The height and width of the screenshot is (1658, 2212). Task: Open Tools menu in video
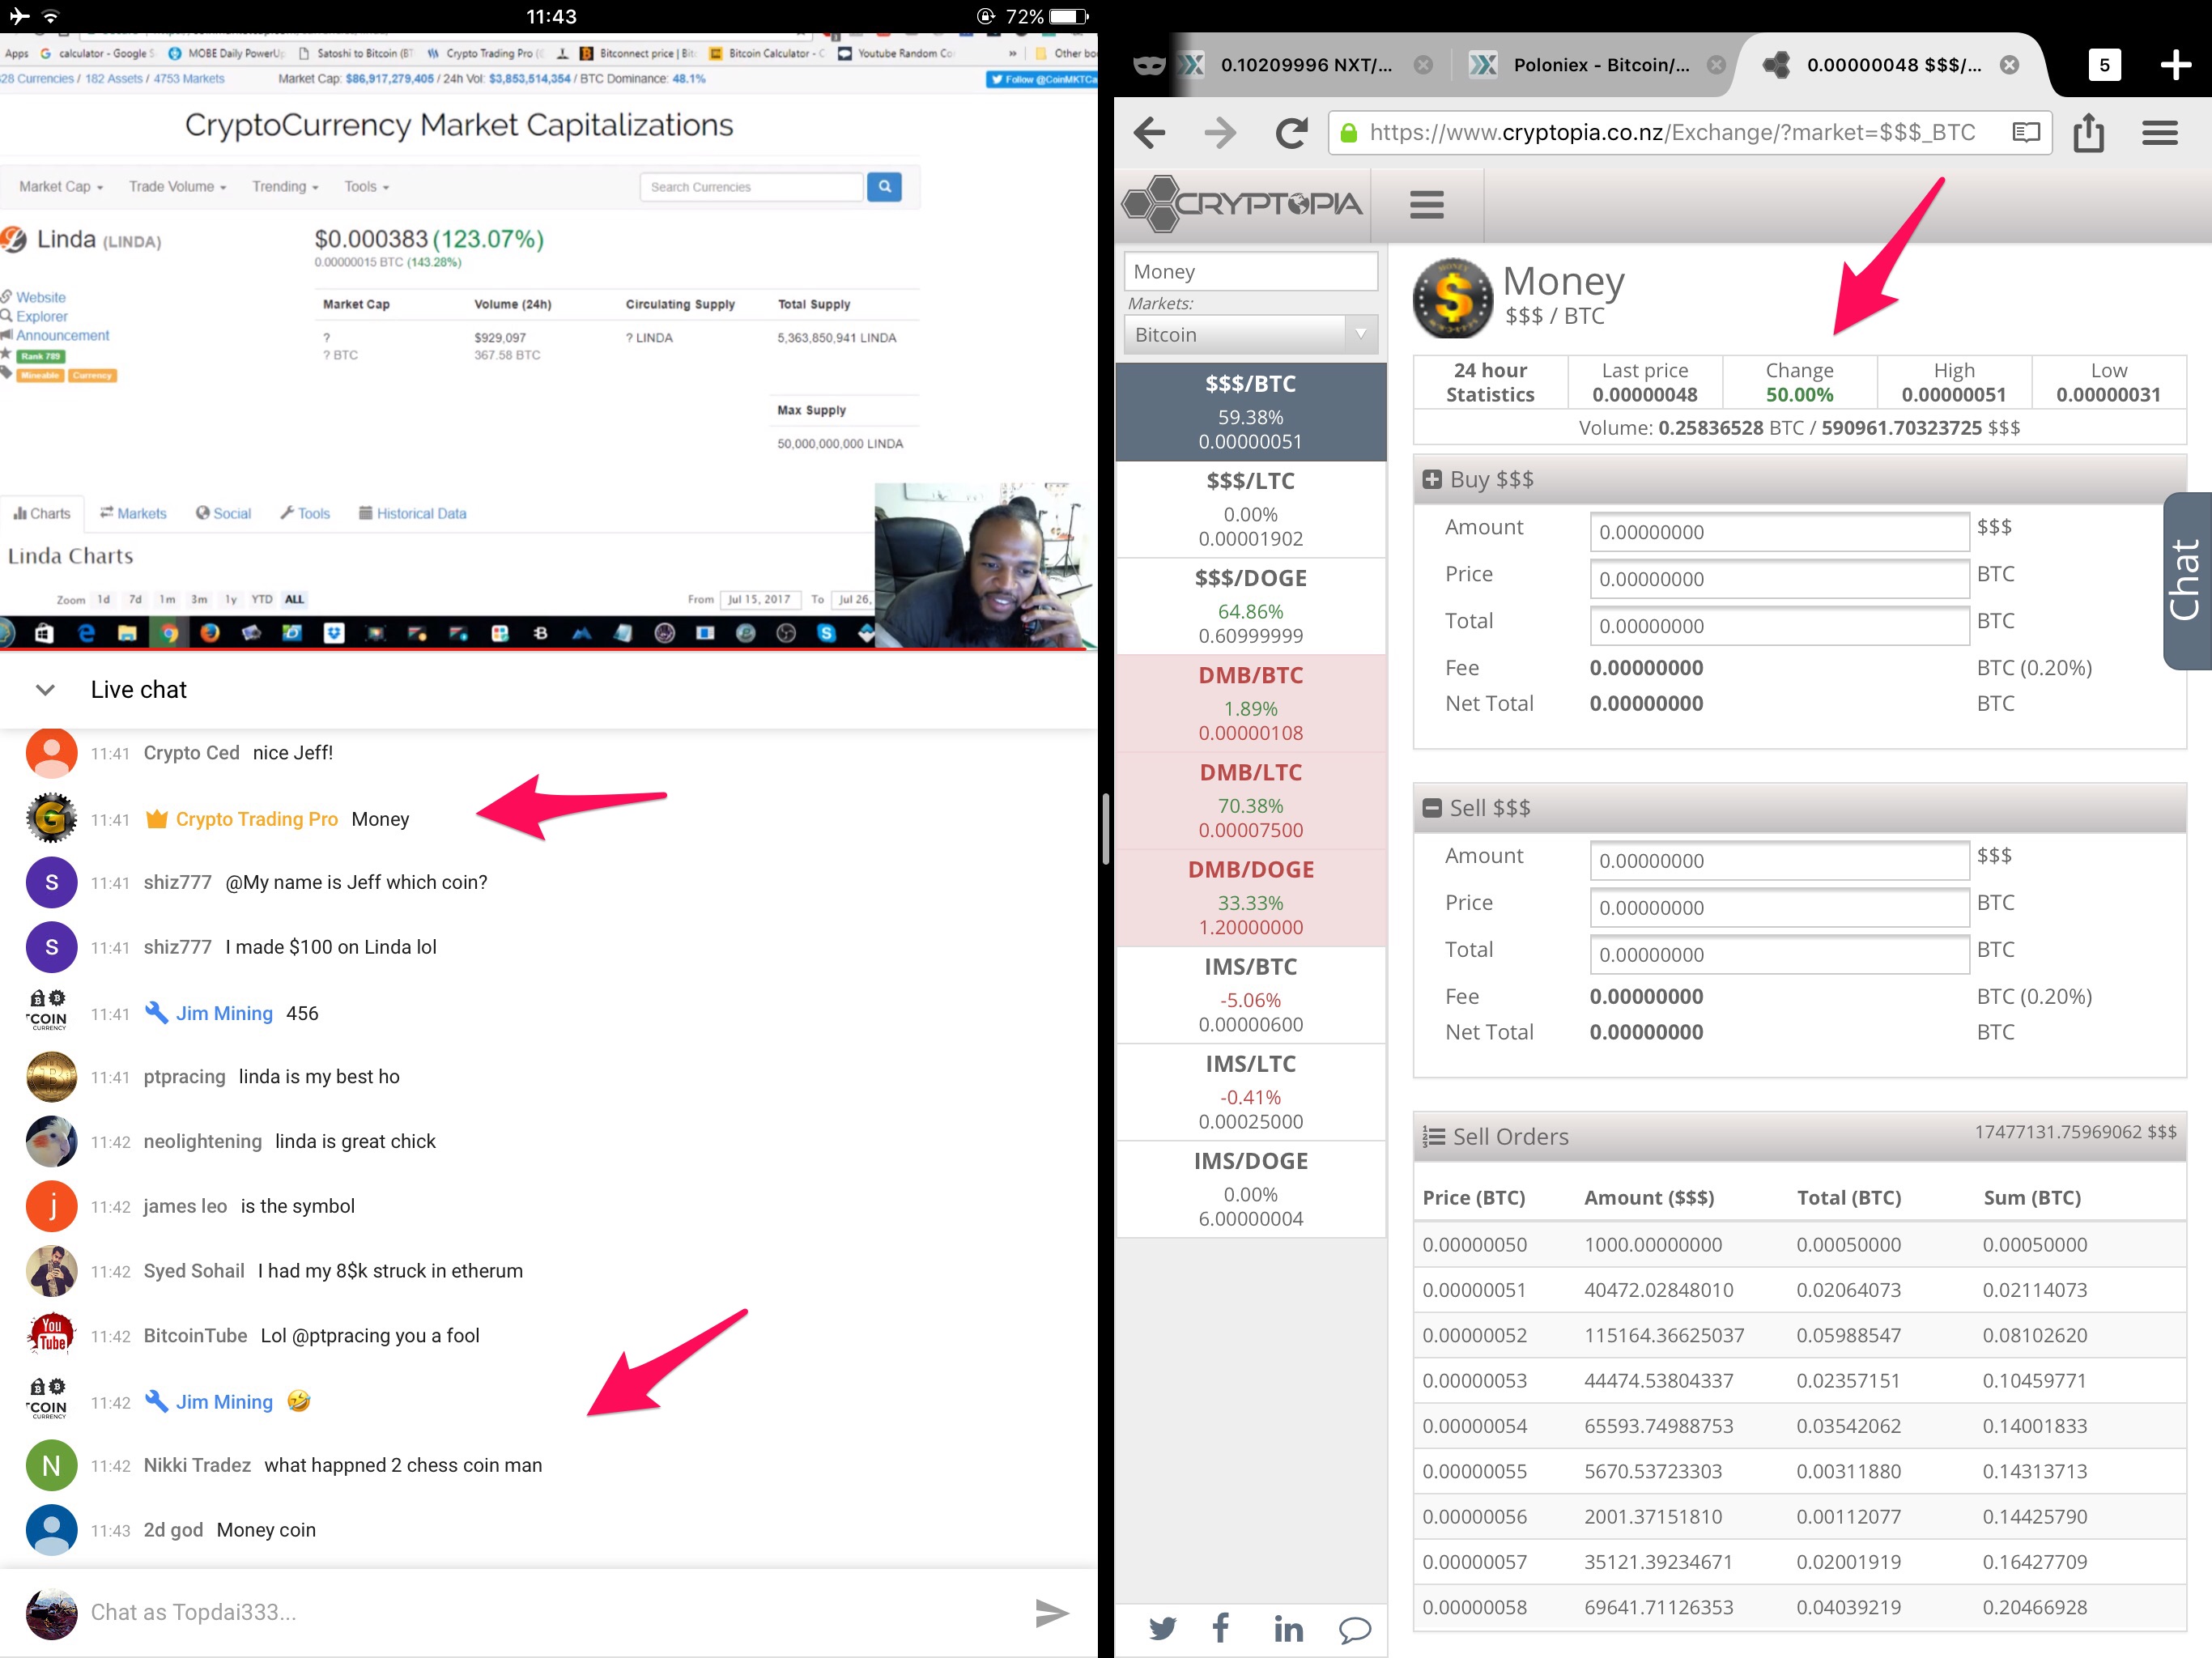coord(366,186)
